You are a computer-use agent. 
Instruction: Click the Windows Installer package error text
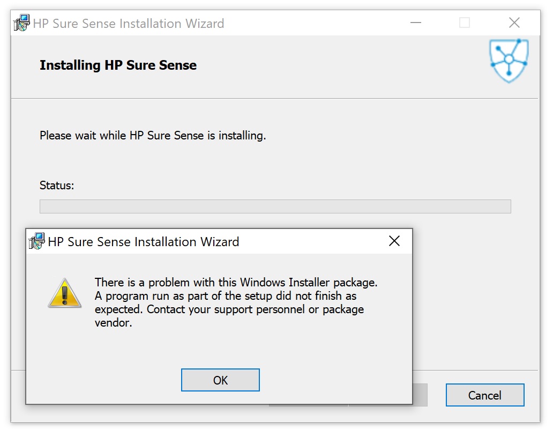pyautogui.click(x=236, y=302)
